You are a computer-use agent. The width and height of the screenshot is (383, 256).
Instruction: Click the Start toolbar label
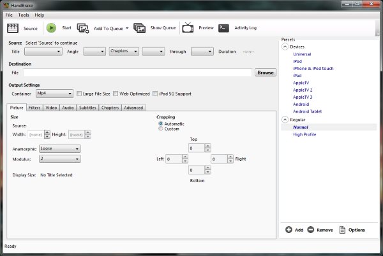coord(66,28)
